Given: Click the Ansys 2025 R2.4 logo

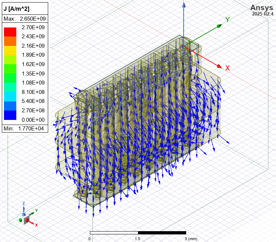Looking at the screenshot, I should pyautogui.click(x=262, y=10).
